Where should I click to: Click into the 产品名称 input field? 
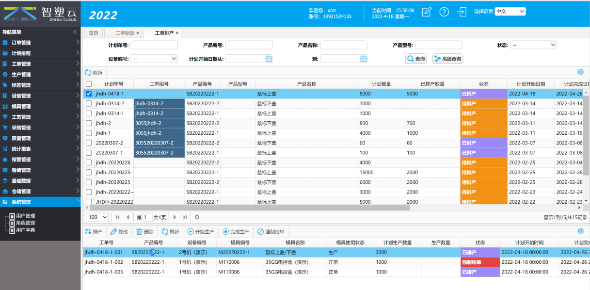pyautogui.click(x=344, y=45)
